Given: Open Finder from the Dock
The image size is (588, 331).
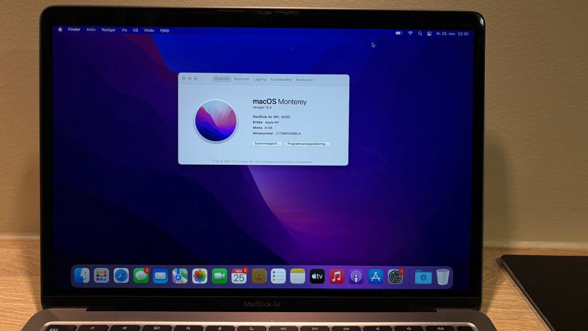Looking at the screenshot, I should pyautogui.click(x=81, y=276).
